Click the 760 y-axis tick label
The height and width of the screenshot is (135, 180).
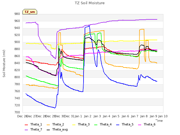[17, 91]
